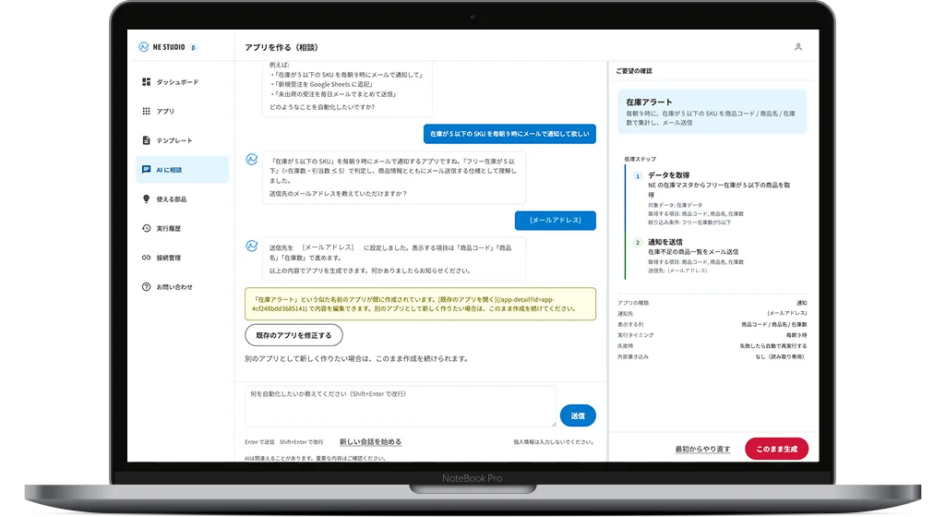Select AIに相談 menu item
Screen dimensions: 946x517
183,170
